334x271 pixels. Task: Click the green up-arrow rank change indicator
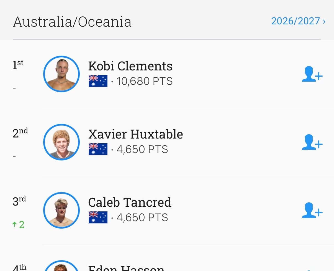19,224
